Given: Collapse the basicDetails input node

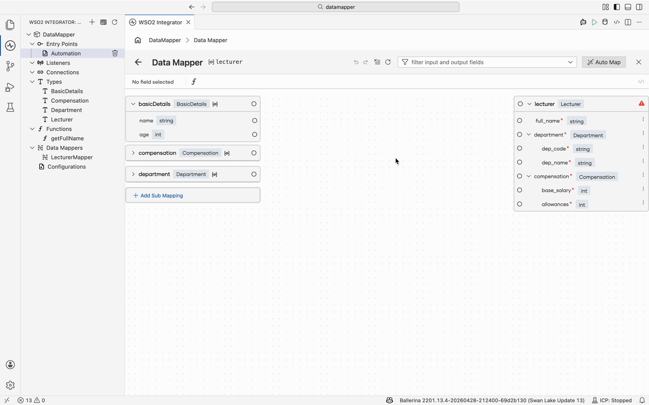Looking at the screenshot, I should (133, 104).
